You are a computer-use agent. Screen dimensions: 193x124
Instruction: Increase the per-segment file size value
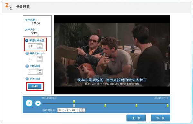click(40, 58)
